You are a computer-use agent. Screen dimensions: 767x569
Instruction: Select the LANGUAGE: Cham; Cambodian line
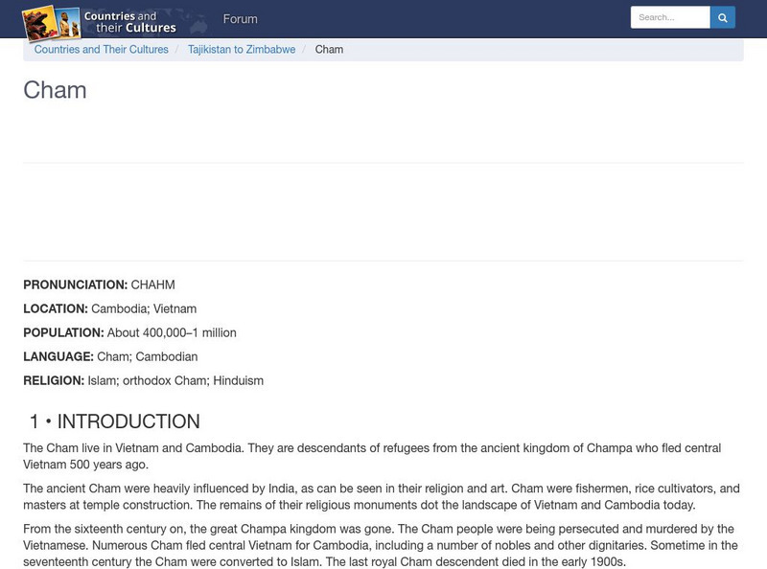pyautogui.click(x=110, y=356)
